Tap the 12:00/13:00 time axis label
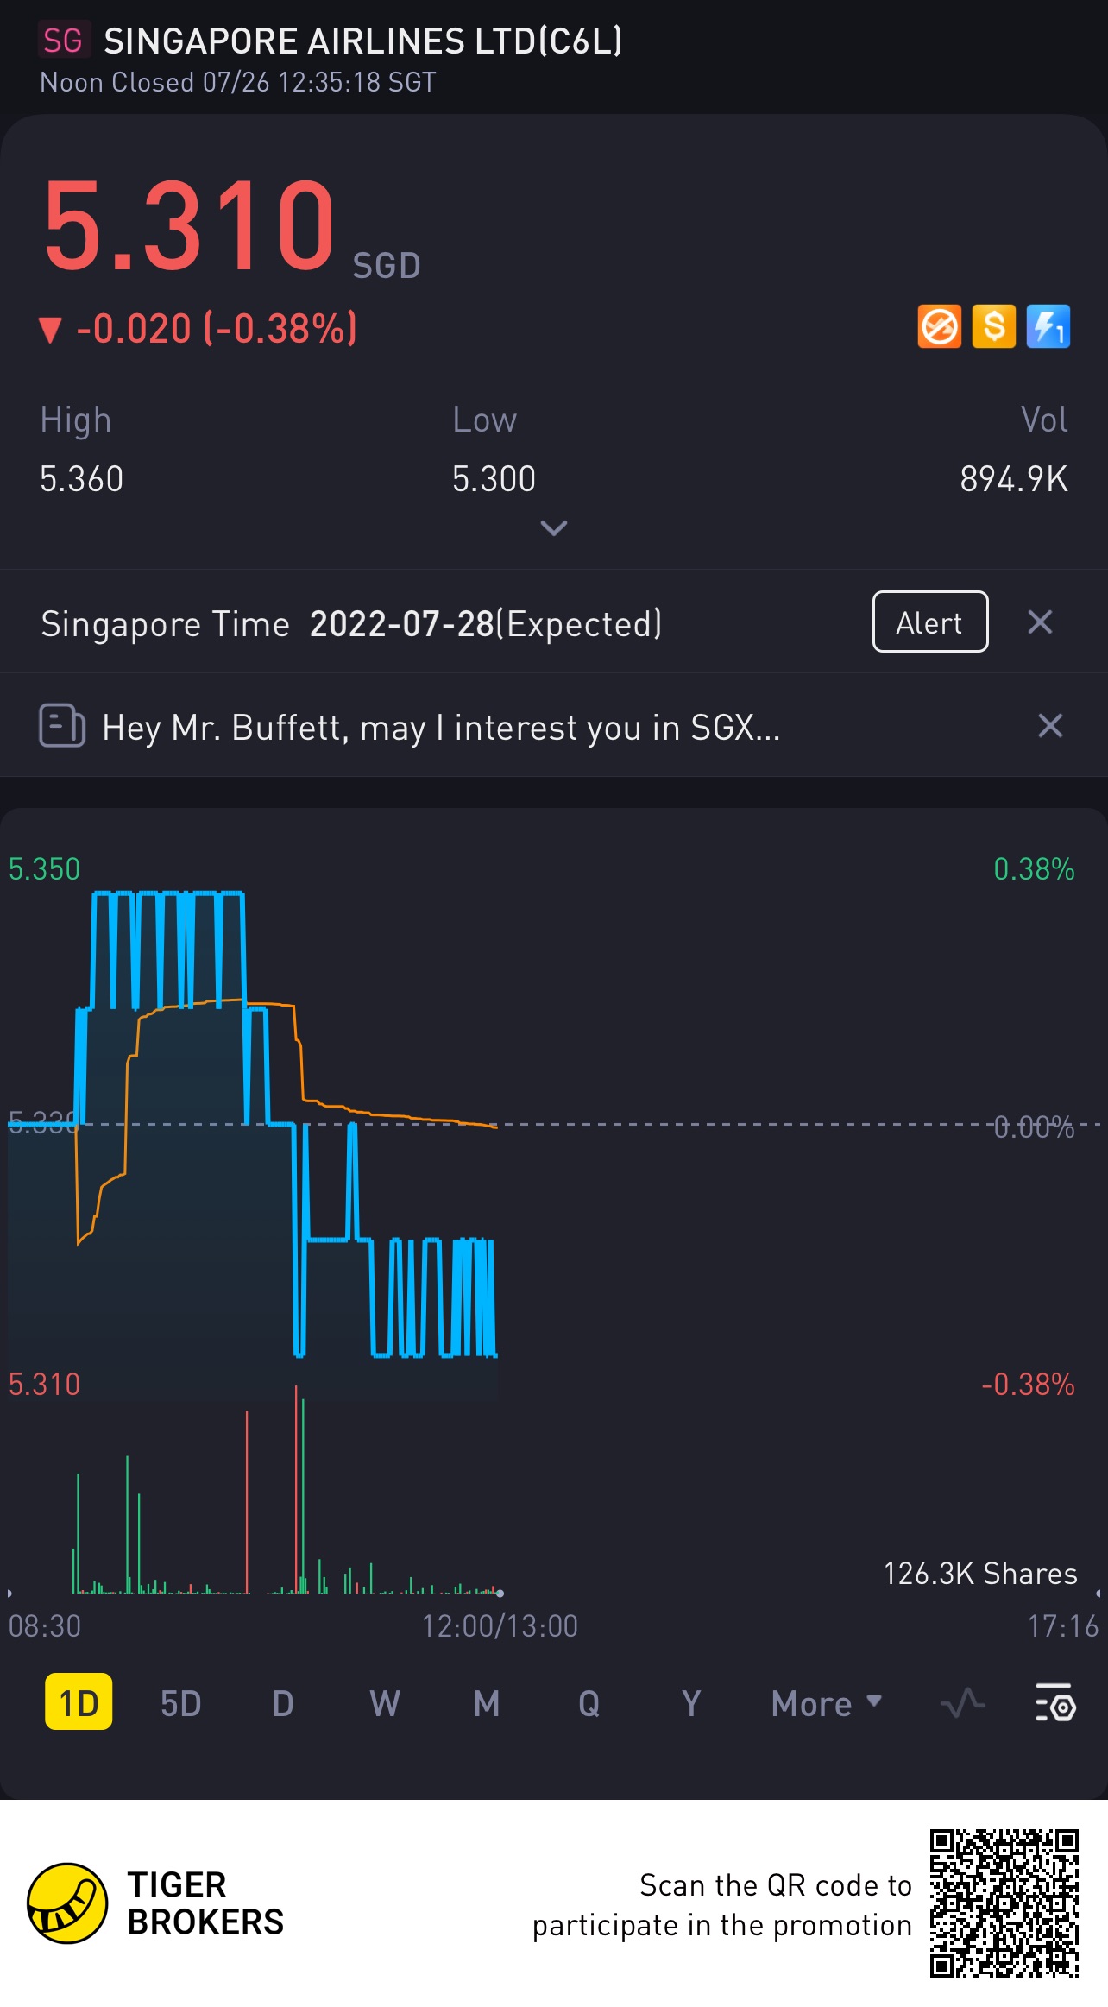1108x2007 pixels. 500,1626
